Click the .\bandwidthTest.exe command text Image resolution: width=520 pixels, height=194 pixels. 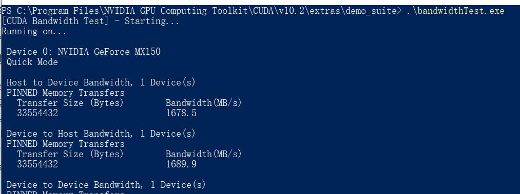click(455, 11)
